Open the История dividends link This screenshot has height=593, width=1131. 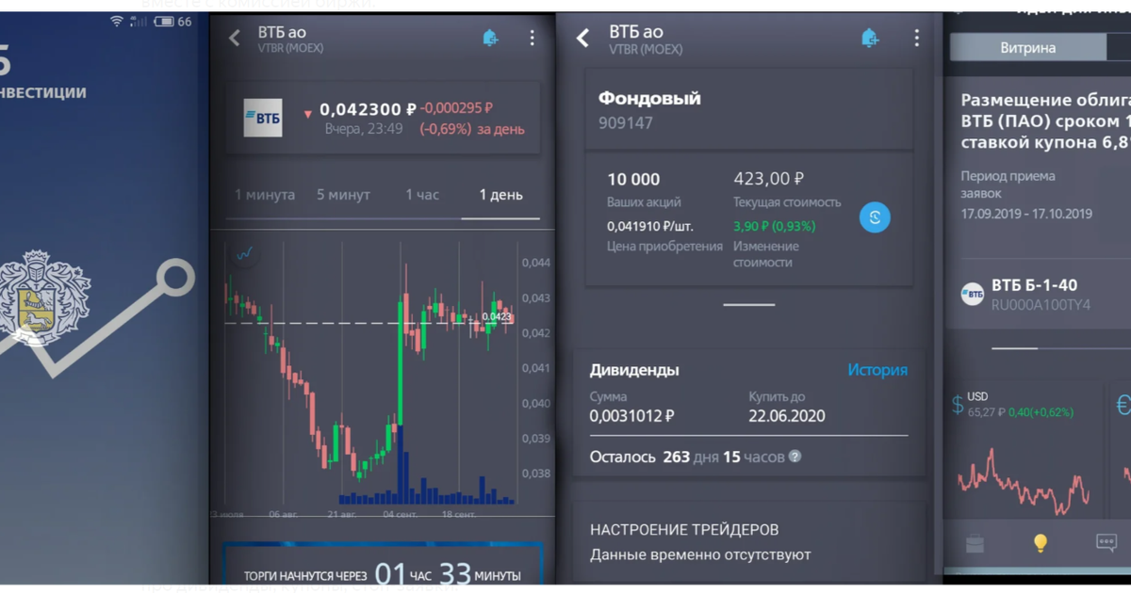coord(877,370)
